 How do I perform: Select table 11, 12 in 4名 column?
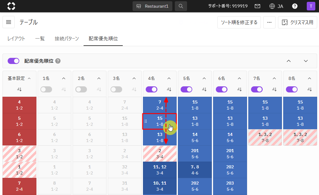pyautogui.click(x=160, y=170)
